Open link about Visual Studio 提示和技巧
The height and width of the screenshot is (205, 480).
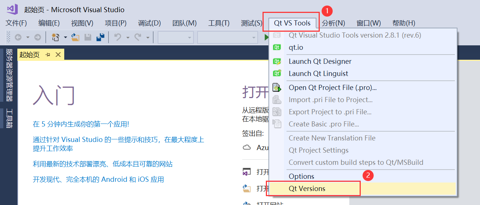tap(119, 144)
